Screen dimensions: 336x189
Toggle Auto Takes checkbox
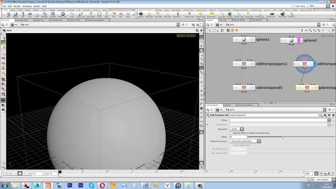point(293,6)
